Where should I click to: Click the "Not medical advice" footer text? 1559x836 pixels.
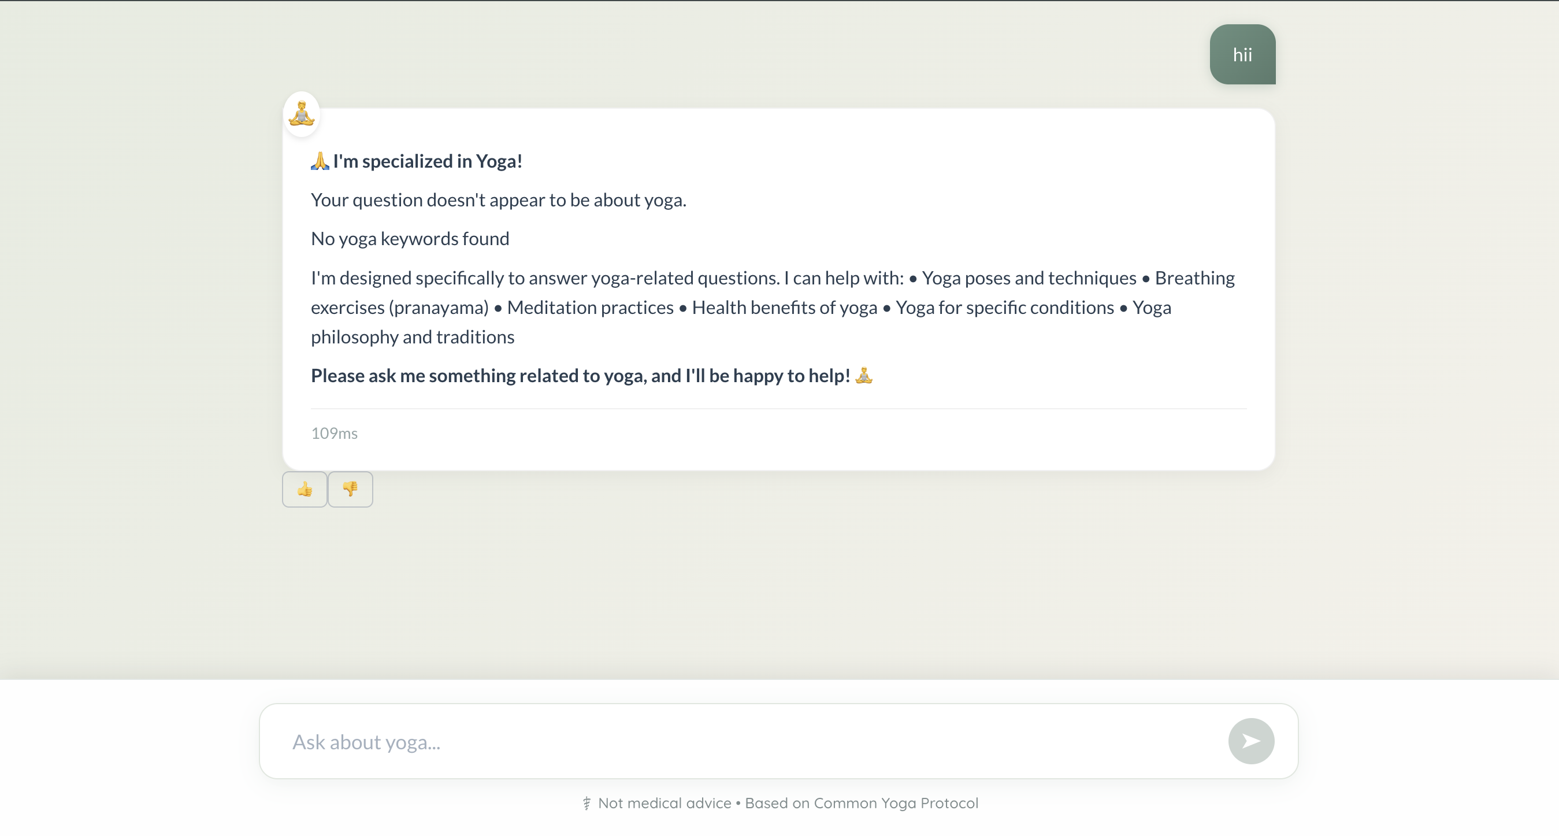[665, 803]
